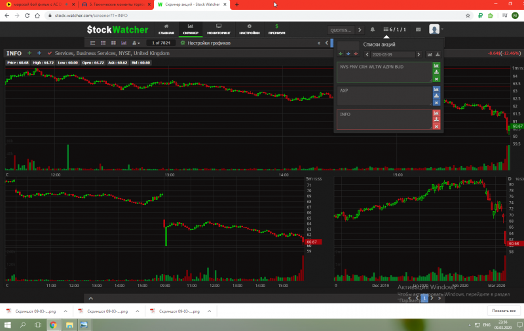524x331 pixels.
Task: Select page 1 in bottom pagination
Action: (424, 298)
